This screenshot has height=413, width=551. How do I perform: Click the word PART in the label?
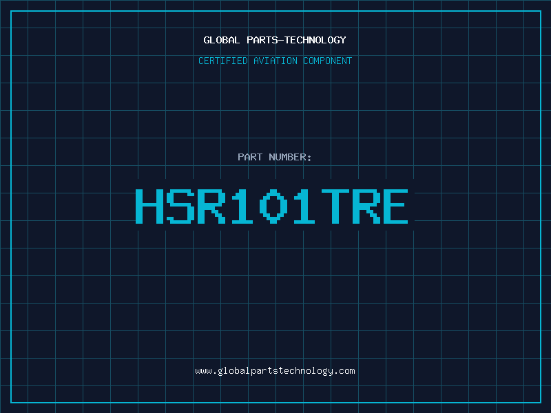click(x=251, y=157)
